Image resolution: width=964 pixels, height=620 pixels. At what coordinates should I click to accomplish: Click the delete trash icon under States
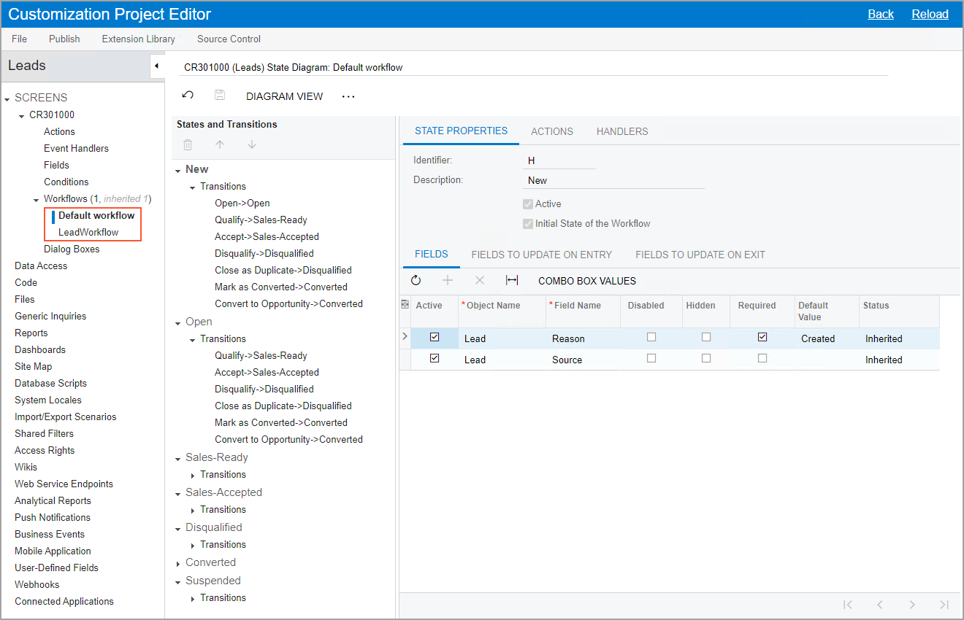188,145
